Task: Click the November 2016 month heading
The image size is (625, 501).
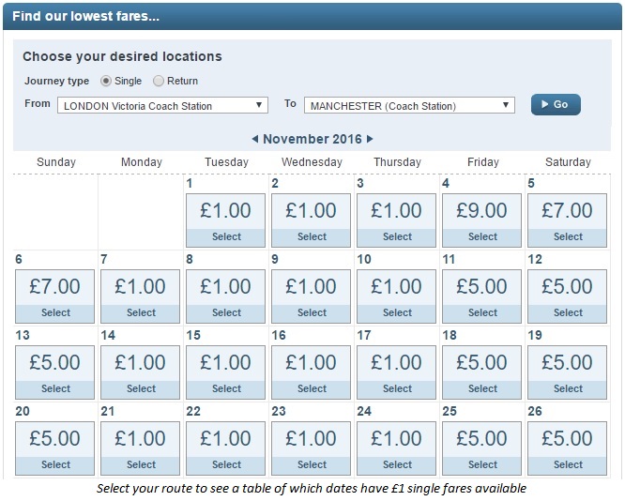Action: [312, 139]
